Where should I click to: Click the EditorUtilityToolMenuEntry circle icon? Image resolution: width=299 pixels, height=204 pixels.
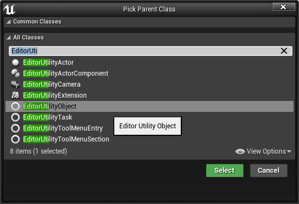click(15, 128)
